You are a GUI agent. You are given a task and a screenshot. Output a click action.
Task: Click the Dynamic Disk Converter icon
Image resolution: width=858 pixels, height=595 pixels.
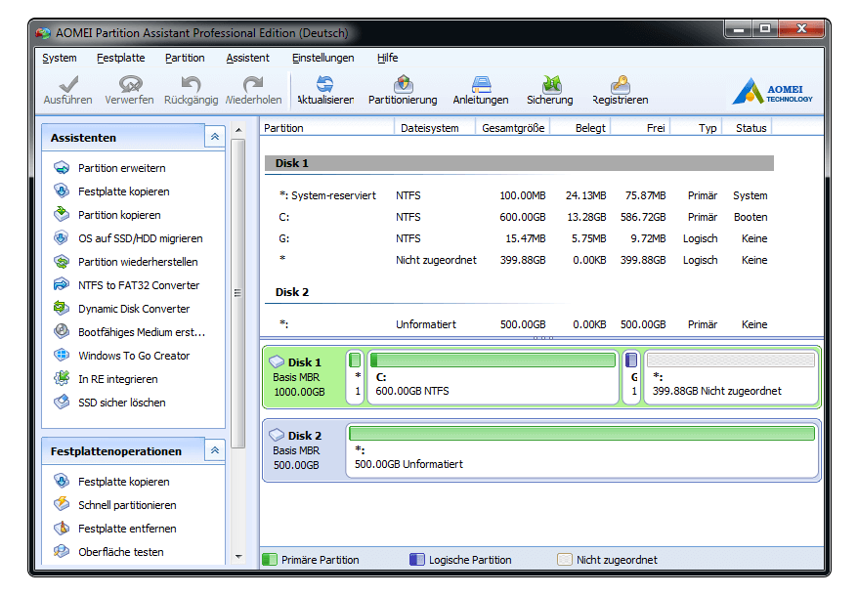[62, 308]
